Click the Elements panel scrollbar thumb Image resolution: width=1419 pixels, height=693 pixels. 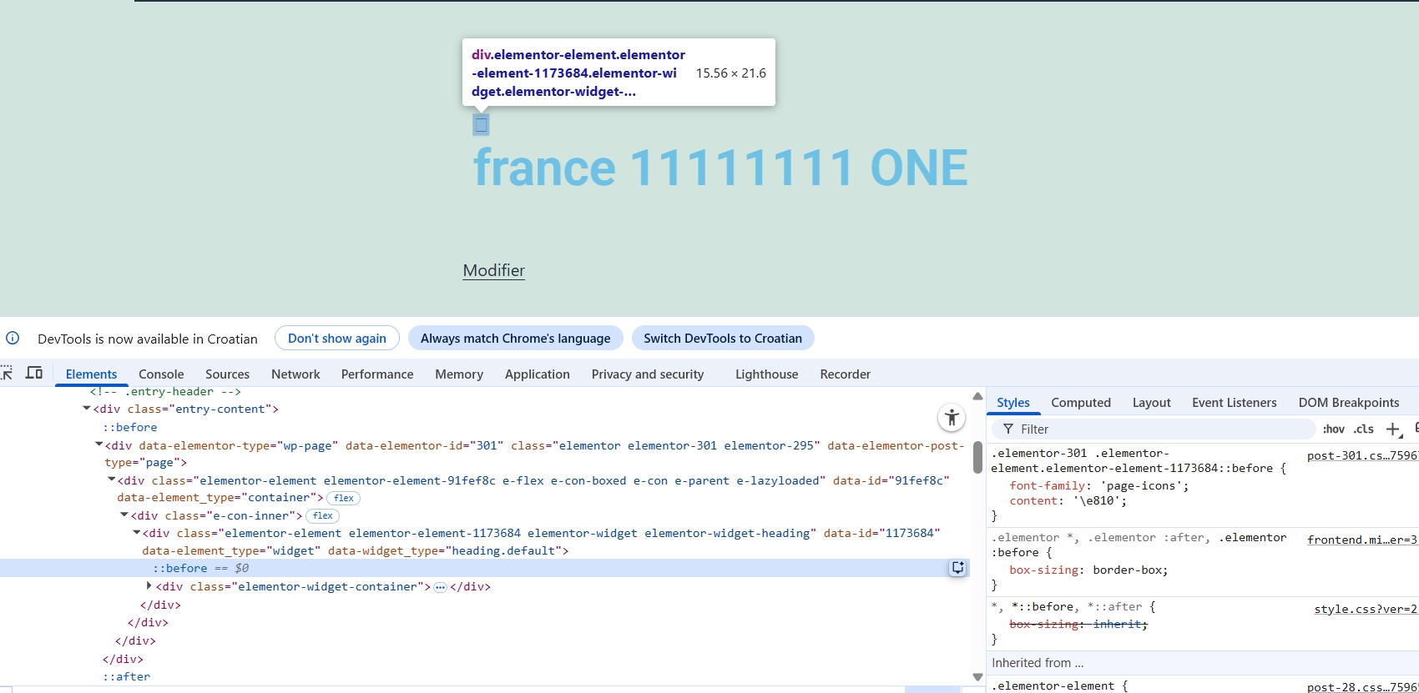pyautogui.click(x=977, y=457)
